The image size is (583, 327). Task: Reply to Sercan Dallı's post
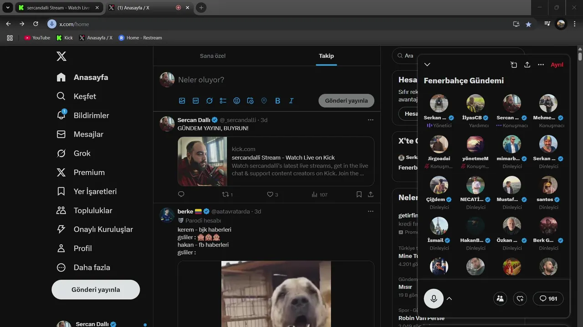point(181,194)
